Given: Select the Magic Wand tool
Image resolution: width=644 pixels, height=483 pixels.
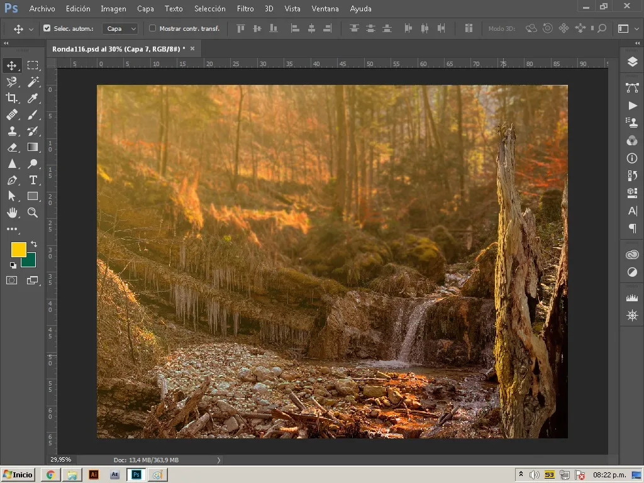Looking at the screenshot, I should point(33,81).
